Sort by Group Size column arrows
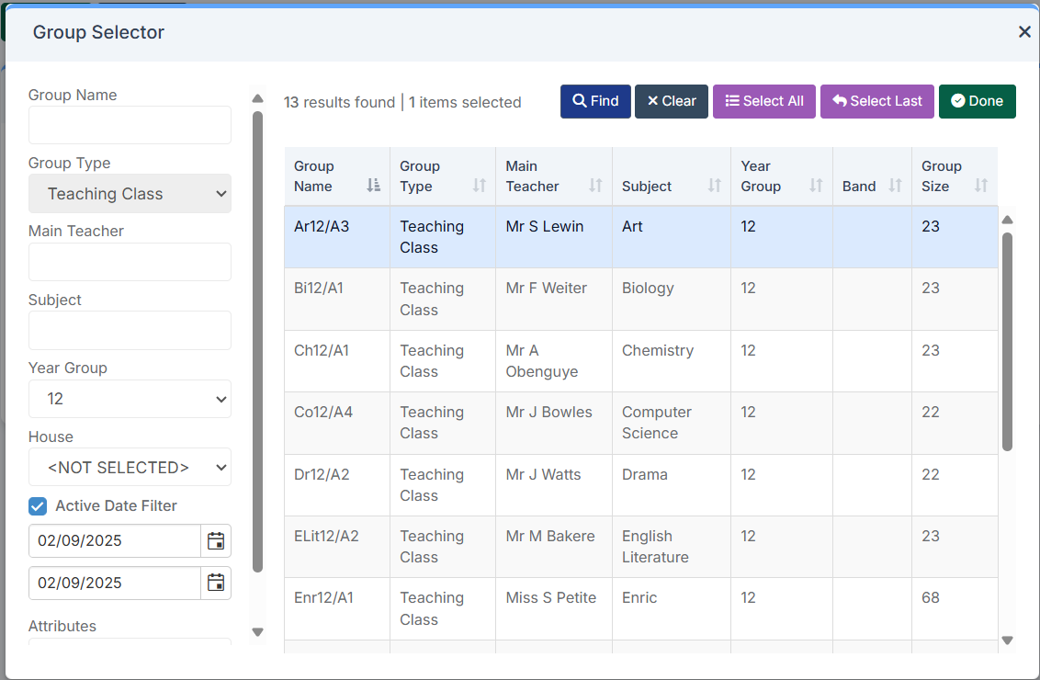 tap(981, 186)
